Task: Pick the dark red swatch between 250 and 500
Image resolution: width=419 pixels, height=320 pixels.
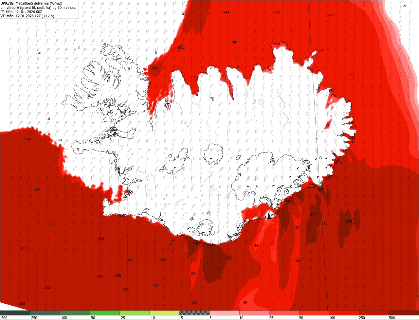Action: tap(374, 313)
